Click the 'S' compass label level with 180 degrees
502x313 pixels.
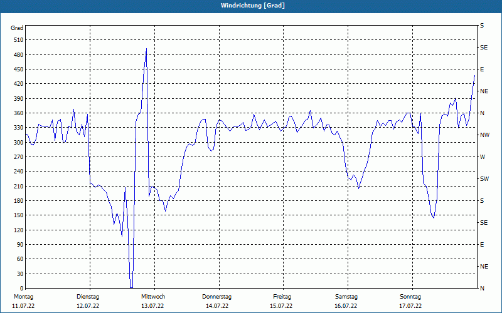pyautogui.click(x=482, y=201)
